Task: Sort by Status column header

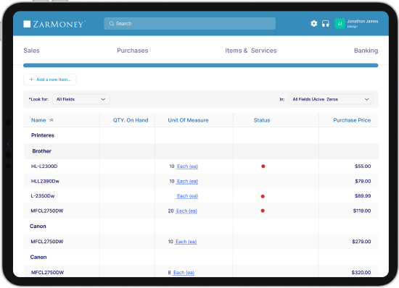Action: point(262,120)
